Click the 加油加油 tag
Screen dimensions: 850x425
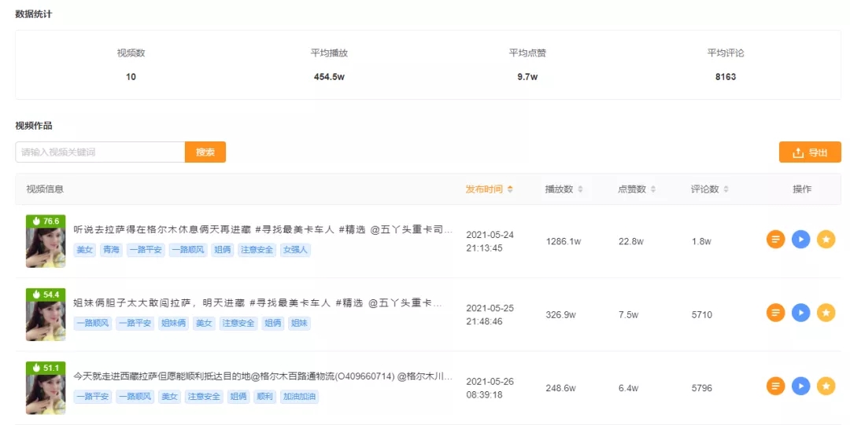pos(299,396)
